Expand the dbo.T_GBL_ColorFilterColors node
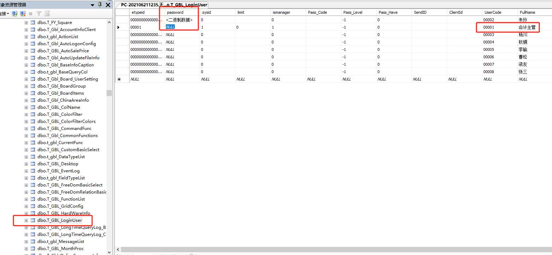The image size is (552, 255). pos(26,121)
